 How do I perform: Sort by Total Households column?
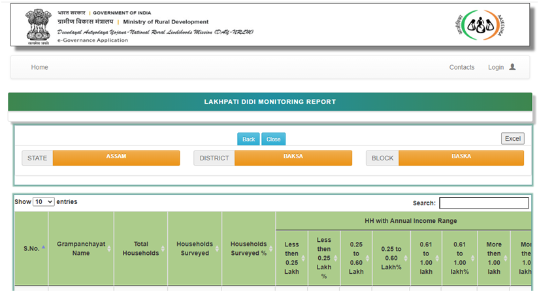(x=163, y=248)
